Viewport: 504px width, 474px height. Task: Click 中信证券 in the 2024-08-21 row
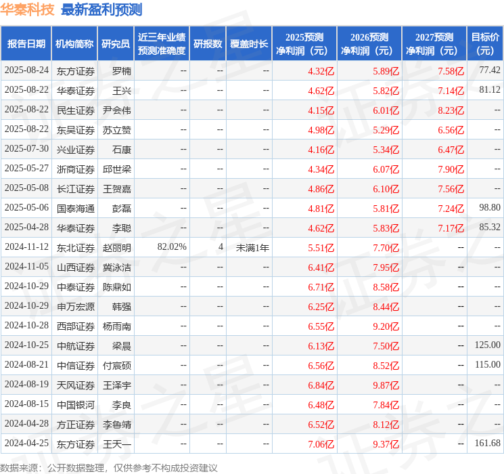pyautogui.click(x=76, y=366)
